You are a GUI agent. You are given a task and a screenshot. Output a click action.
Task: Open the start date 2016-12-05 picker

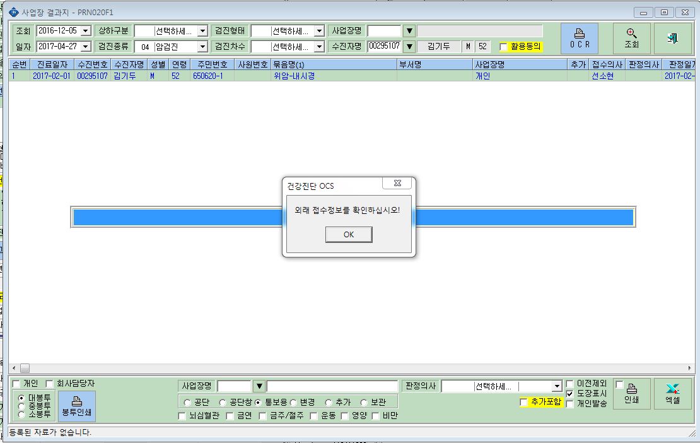pyautogui.click(x=86, y=31)
